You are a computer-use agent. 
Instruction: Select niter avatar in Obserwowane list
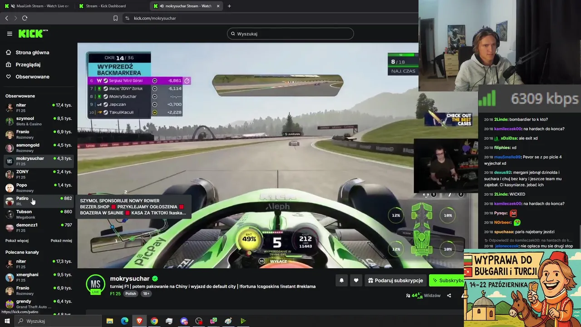pos(10,108)
